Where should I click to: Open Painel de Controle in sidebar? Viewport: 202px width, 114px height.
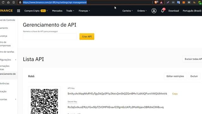pyautogui.click(x=8, y=20)
